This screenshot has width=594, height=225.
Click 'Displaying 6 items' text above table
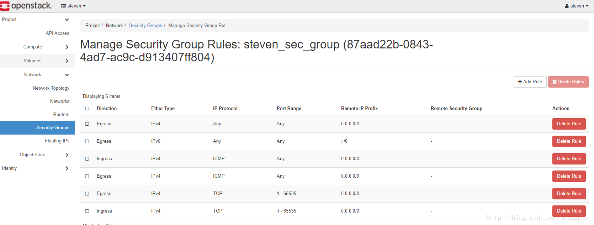click(102, 96)
